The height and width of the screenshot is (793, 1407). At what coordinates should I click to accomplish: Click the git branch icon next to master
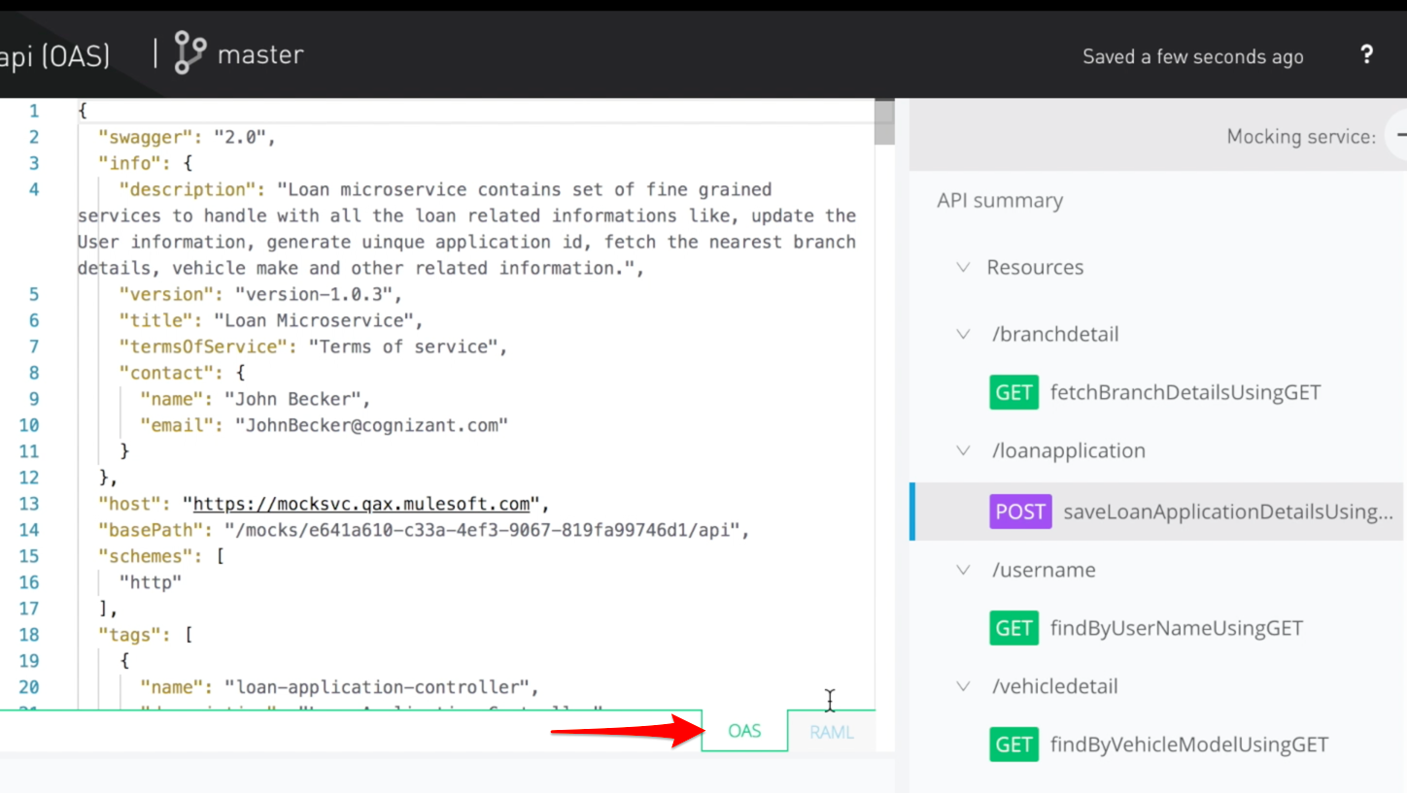[189, 53]
